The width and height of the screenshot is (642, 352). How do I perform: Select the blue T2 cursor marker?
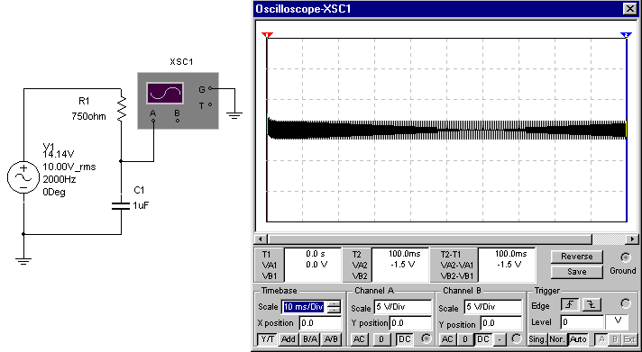(626, 35)
